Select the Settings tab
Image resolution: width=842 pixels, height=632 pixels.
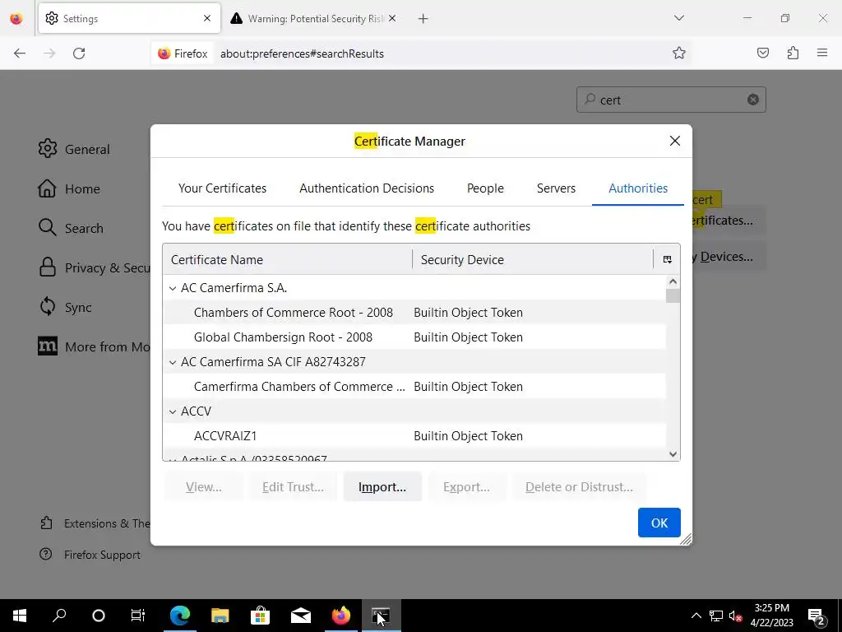(129, 18)
